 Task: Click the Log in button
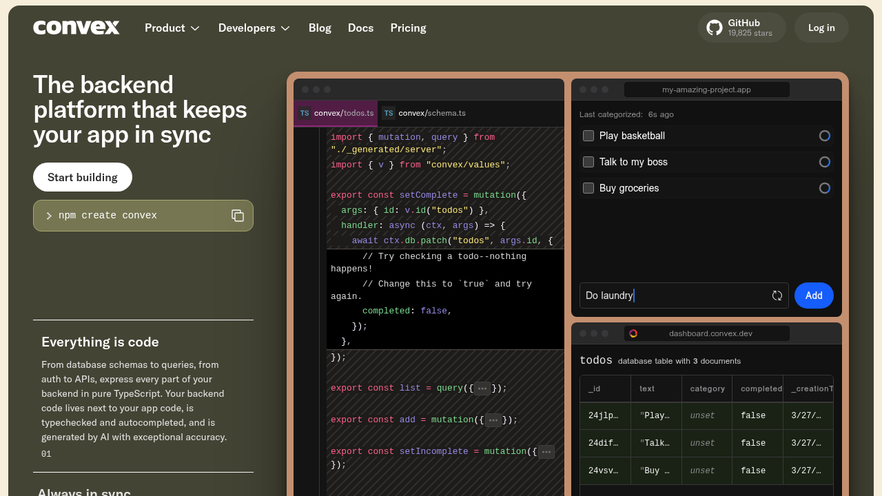pos(821,28)
